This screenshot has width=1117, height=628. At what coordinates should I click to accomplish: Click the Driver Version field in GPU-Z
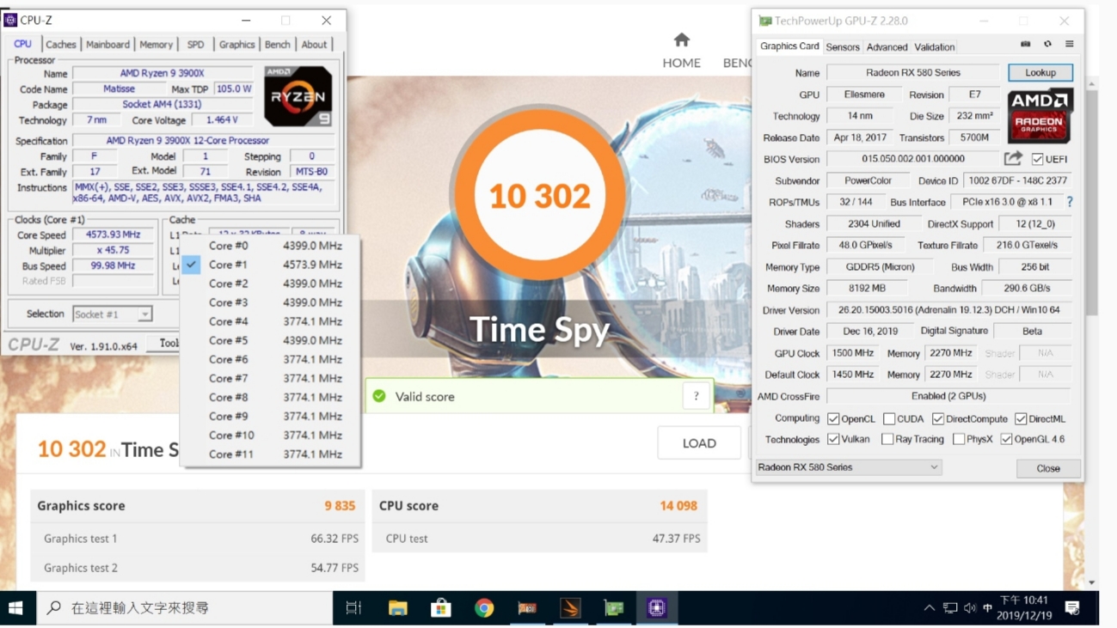948,309
